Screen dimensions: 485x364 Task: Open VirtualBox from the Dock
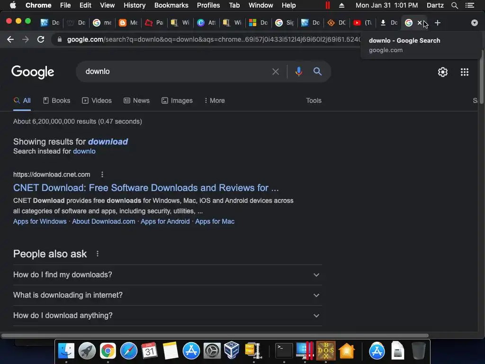coord(232,350)
